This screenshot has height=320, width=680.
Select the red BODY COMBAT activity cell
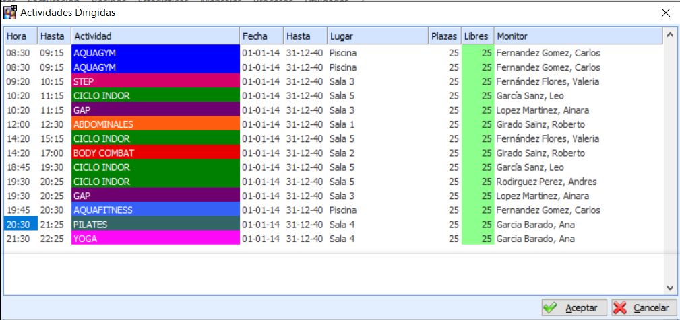(155, 153)
